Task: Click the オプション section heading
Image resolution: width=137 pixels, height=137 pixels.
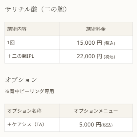Action: click(x=21, y=80)
